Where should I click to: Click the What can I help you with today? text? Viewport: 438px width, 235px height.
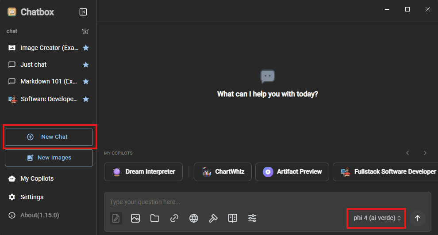pos(268,94)
